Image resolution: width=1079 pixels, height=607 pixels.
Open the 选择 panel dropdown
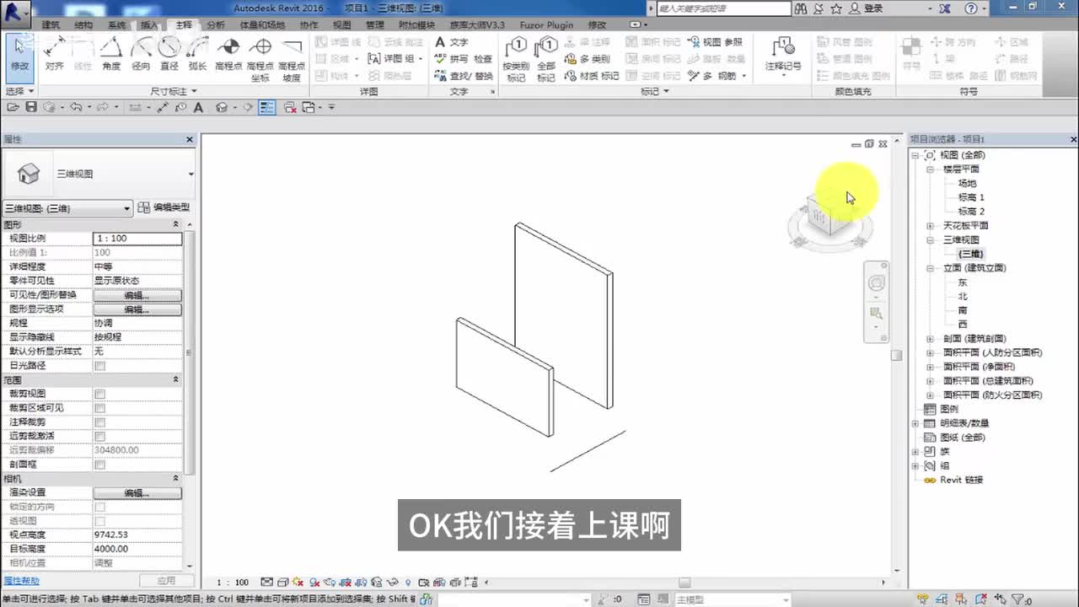click(x=19, y=91)
